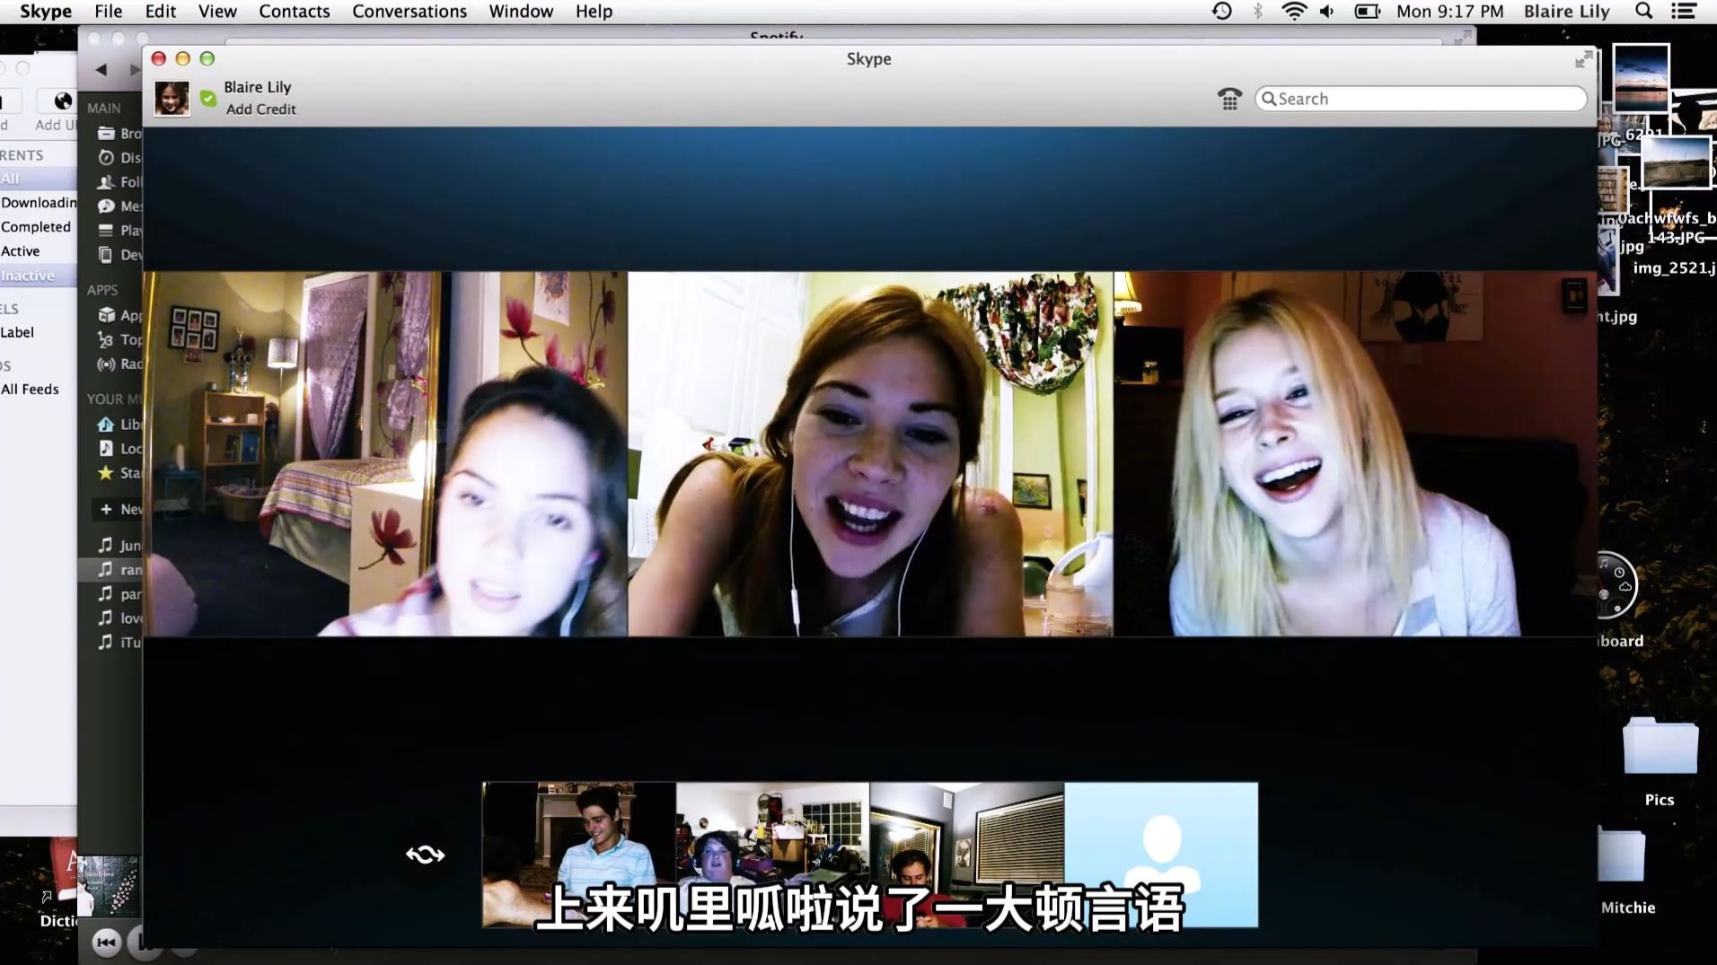Open Spotlight search magnifier
1717x965 pixels.
(1643, 12)
